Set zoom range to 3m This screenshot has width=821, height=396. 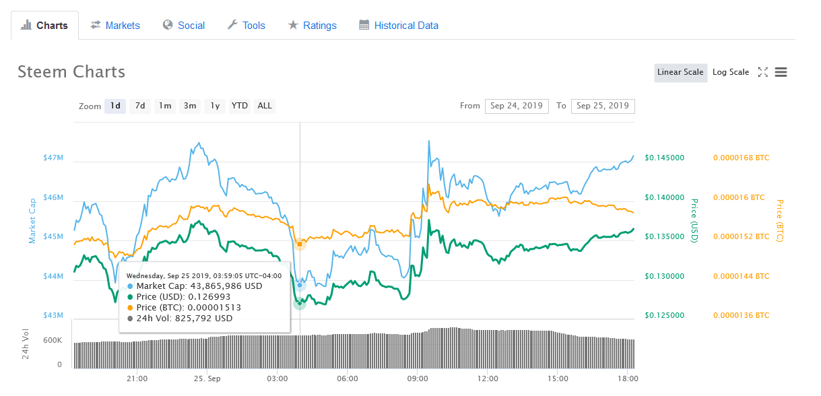(x=190, y=106)
